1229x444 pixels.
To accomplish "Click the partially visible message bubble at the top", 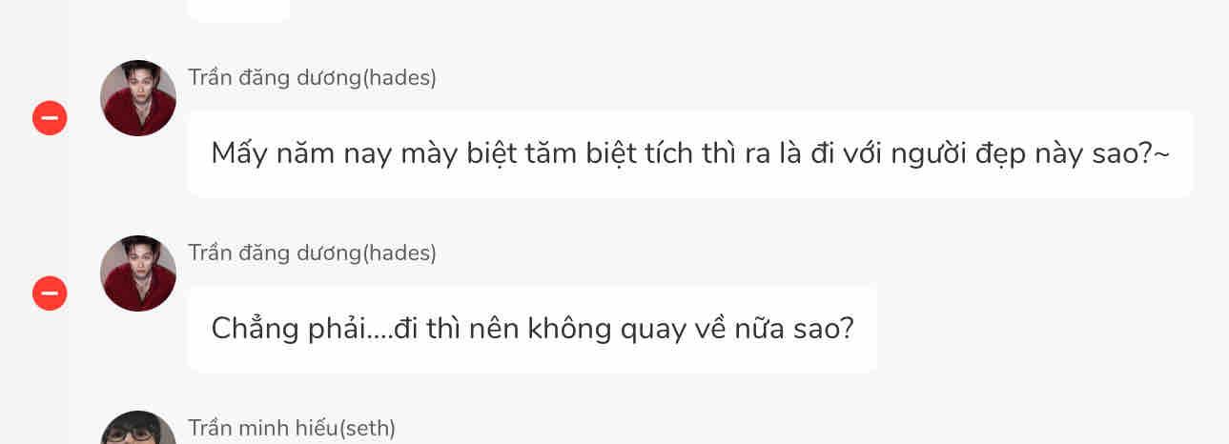I will (x=238, y=10).
